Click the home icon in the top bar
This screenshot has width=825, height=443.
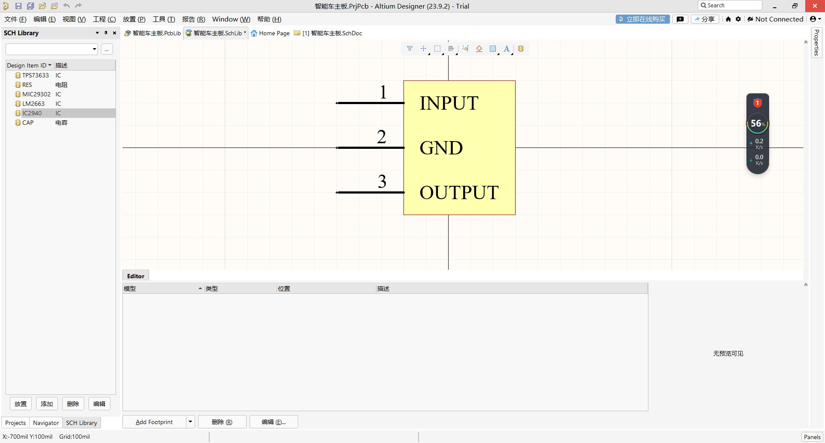point(728,19)
